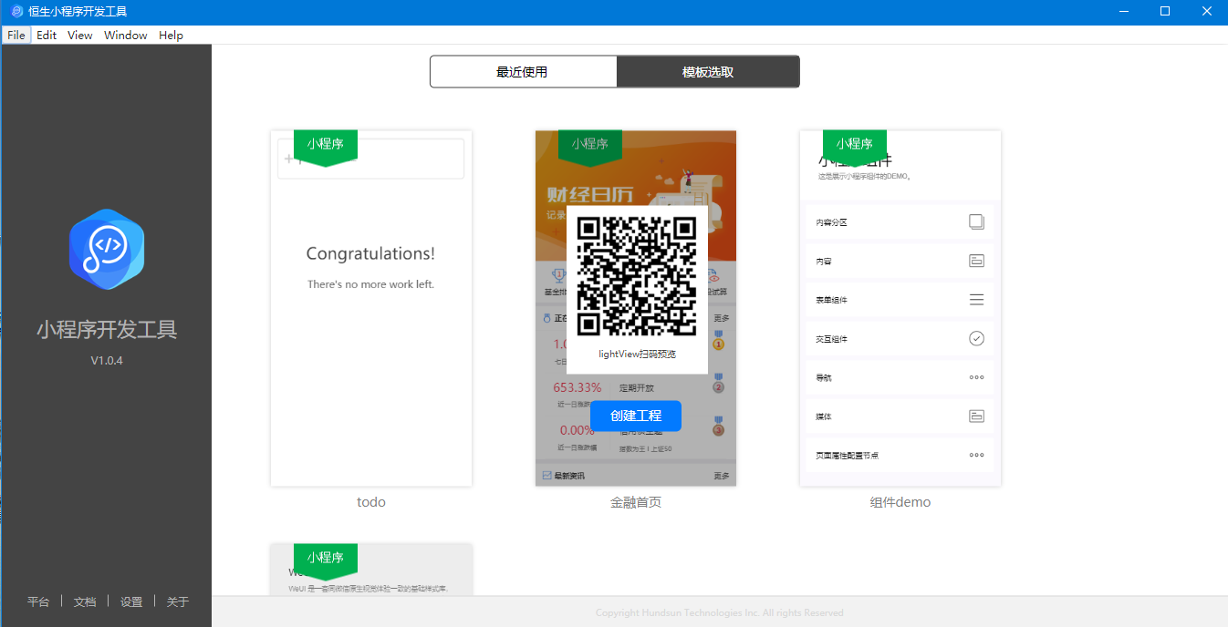
Task: Click the 小程序 badge on 金融首页 card
Action: coord(590,146)
